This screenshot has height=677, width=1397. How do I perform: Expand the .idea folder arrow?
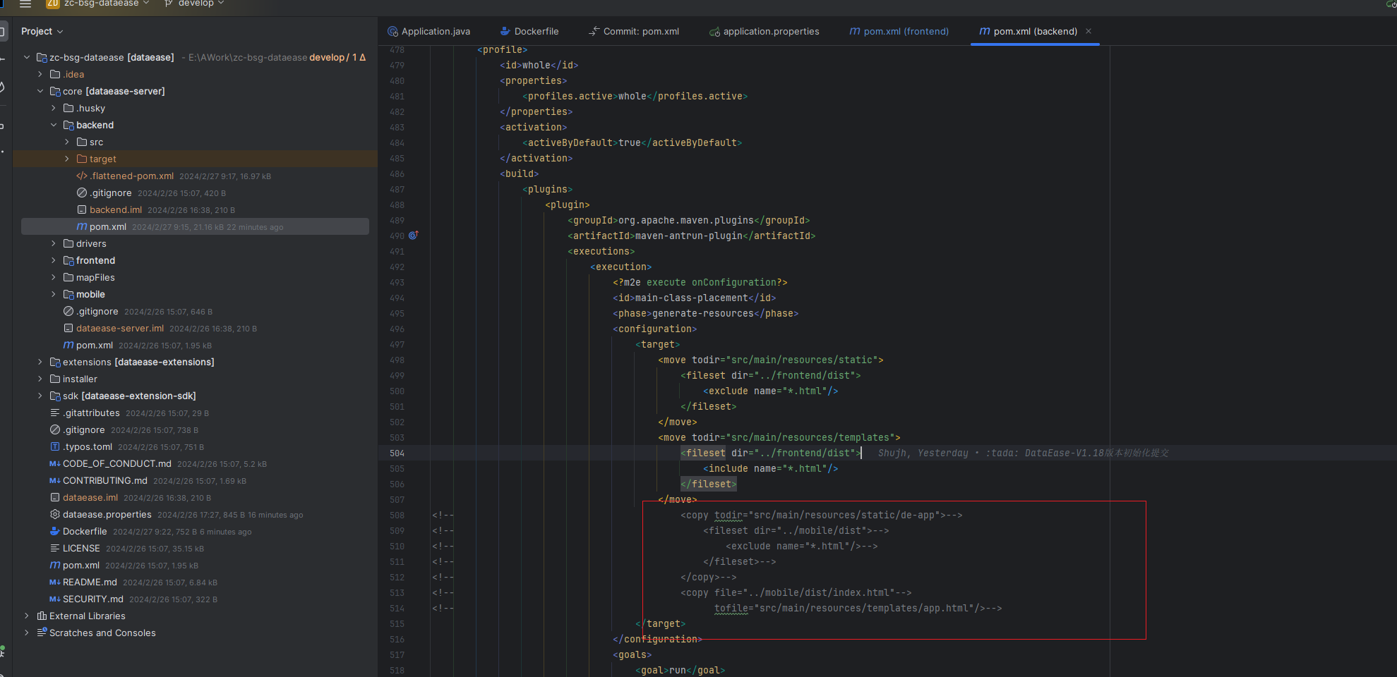[x=40, y=74]
